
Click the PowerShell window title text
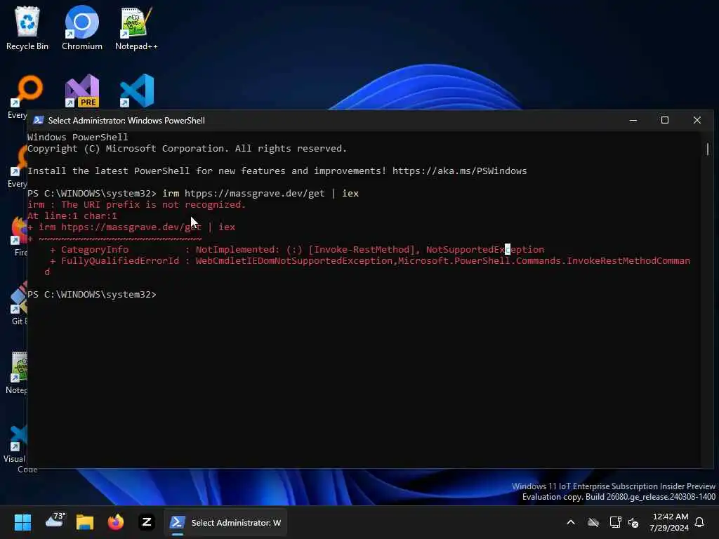tap(126, 121)
